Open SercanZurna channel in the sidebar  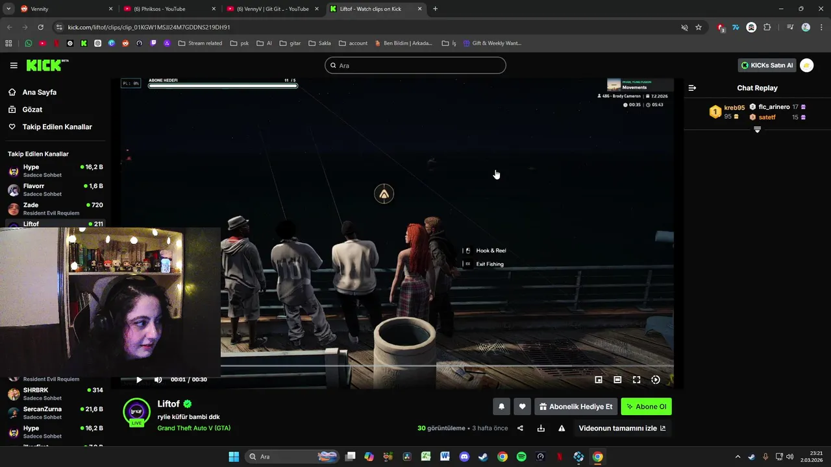55,413
